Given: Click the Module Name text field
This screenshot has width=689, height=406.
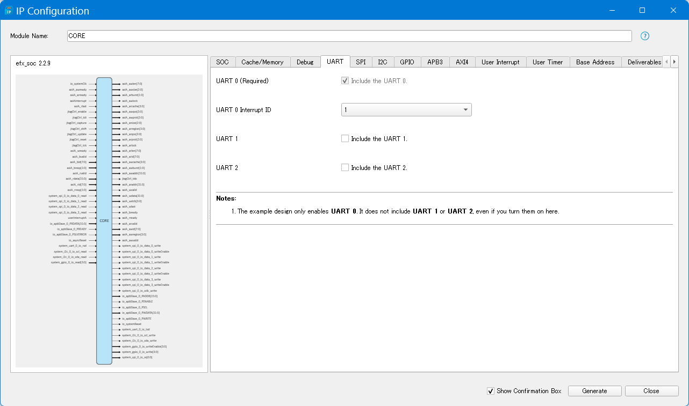Looking at the screenshot, I should coord(349,36).
